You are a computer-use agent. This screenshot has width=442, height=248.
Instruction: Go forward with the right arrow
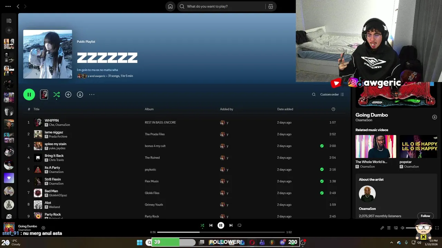coord(25,6)
